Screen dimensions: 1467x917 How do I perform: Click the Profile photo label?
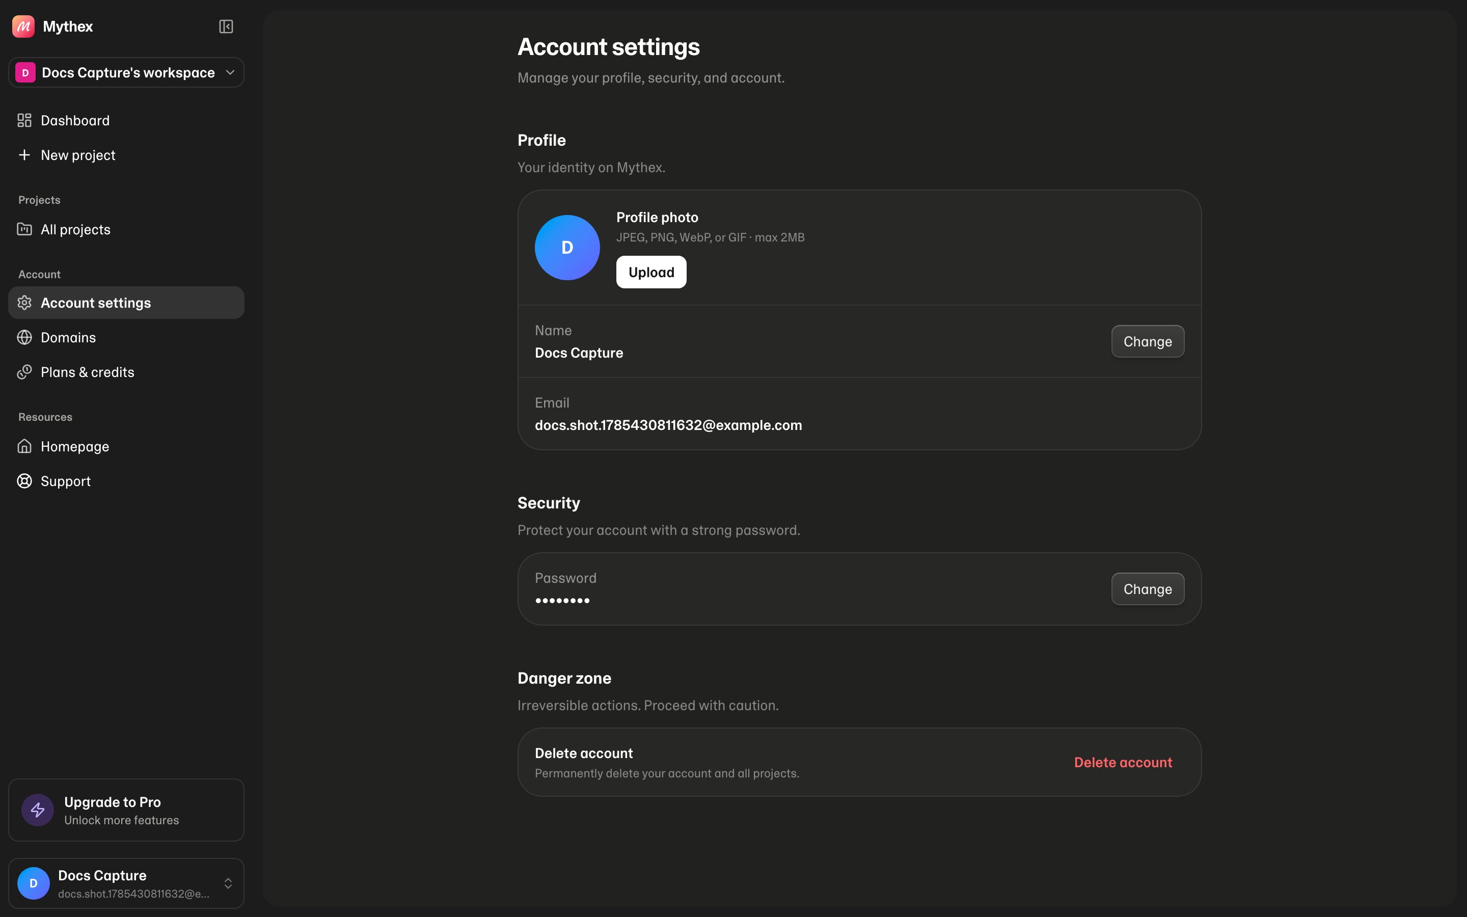click(x=657, y=217)
